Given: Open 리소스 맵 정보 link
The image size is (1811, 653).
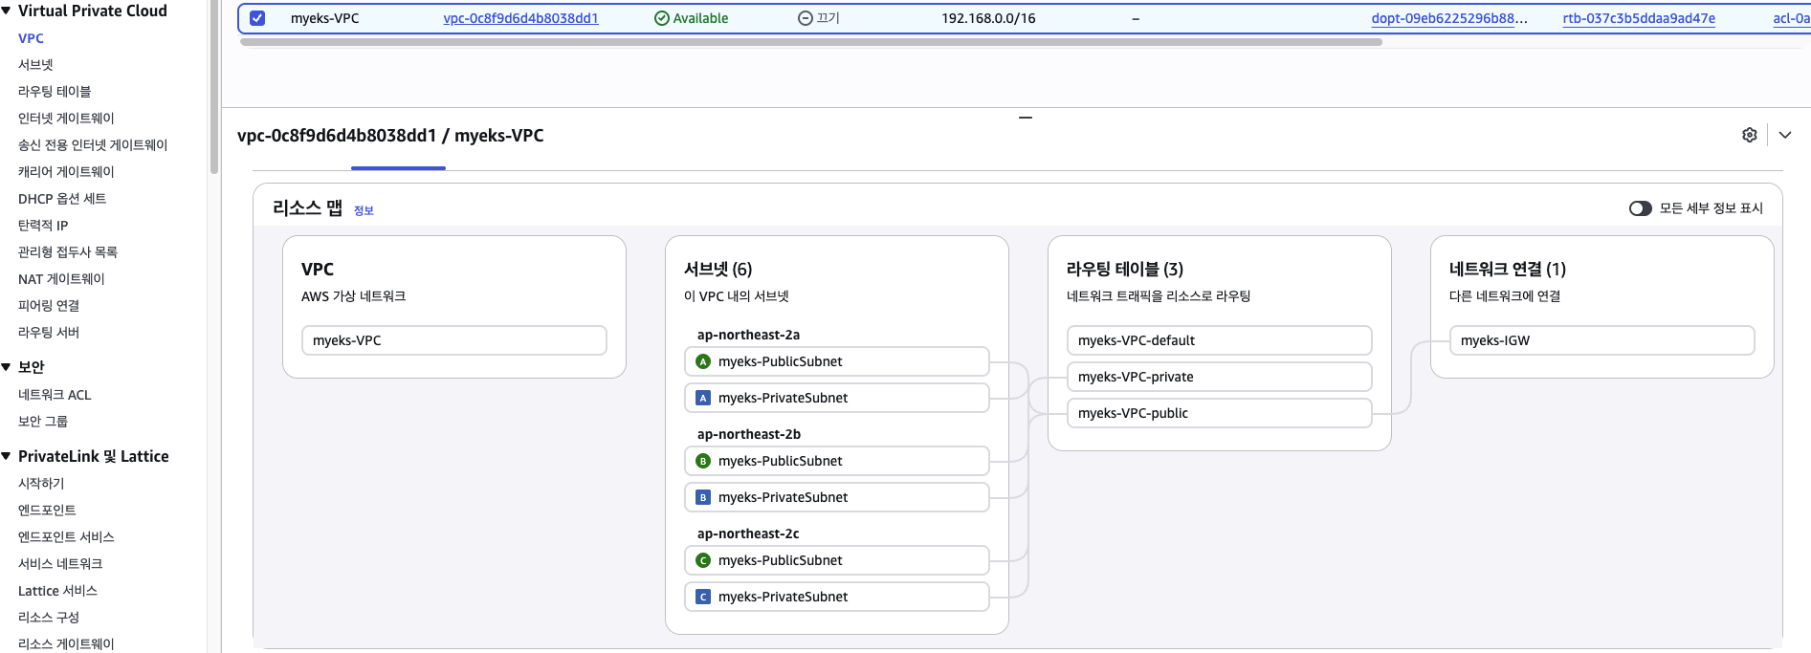Looking at the screenshot, I should point(364,210).
